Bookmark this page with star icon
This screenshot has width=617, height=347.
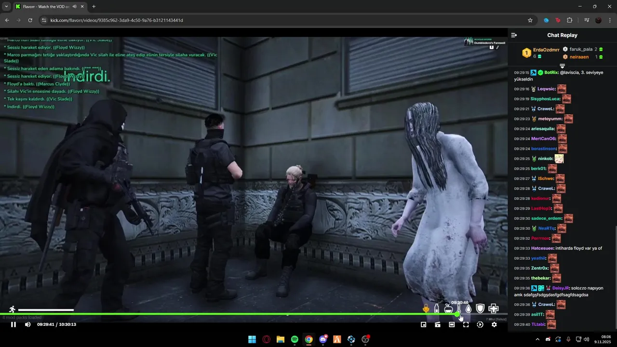[x=530, y=20]
